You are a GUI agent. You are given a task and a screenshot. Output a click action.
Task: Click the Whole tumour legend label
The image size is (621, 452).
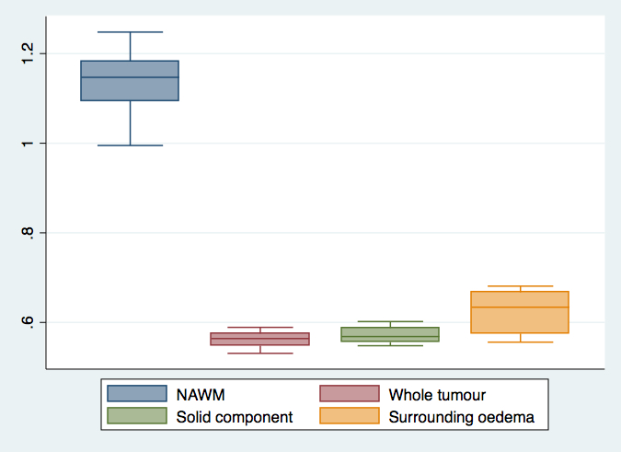click(x=437, y=395)
